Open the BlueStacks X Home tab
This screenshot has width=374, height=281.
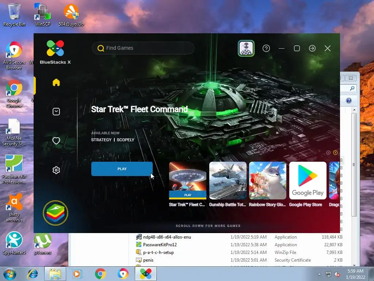point(56,82)
